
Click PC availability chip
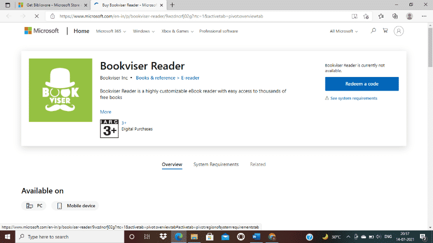[x=34, y=205]
